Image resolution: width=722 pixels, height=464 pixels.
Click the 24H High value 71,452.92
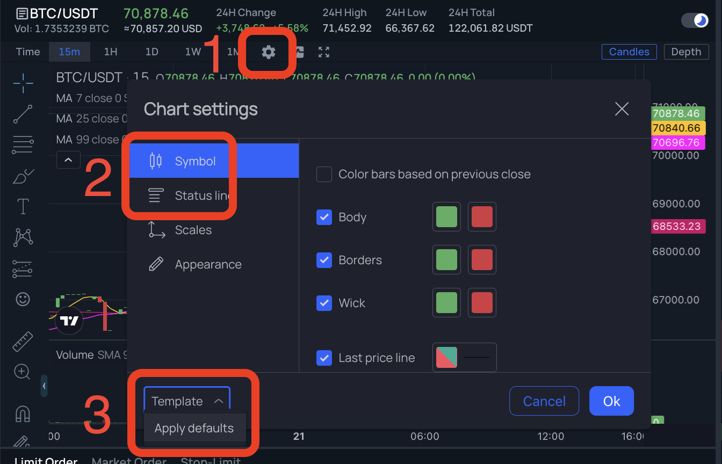[347, 28]
